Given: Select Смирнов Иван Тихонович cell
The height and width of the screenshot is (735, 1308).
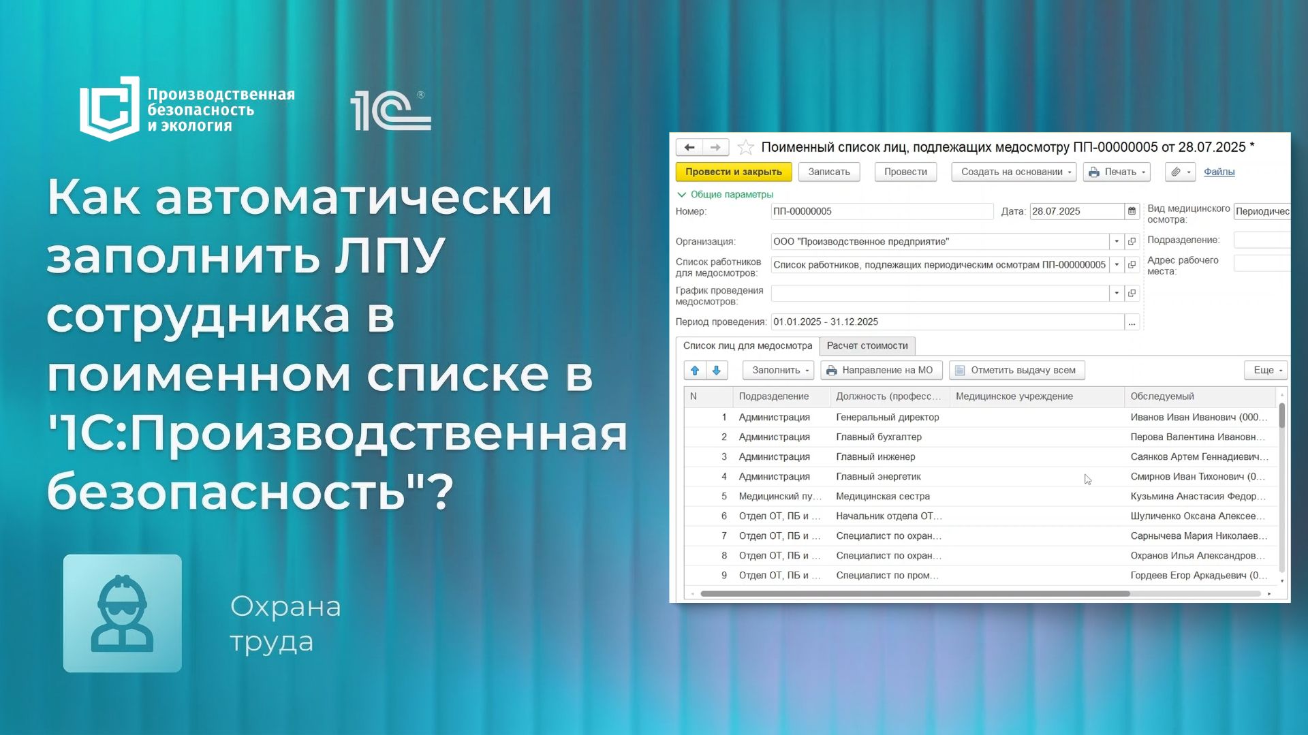Looking at the screenshot, I should click(x=1200, y=476).
